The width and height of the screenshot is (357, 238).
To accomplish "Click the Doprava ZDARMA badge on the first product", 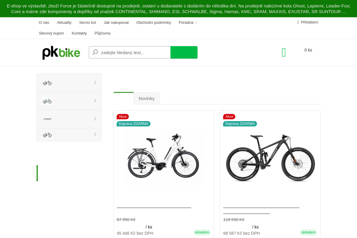I will click(x=134, y=123).
